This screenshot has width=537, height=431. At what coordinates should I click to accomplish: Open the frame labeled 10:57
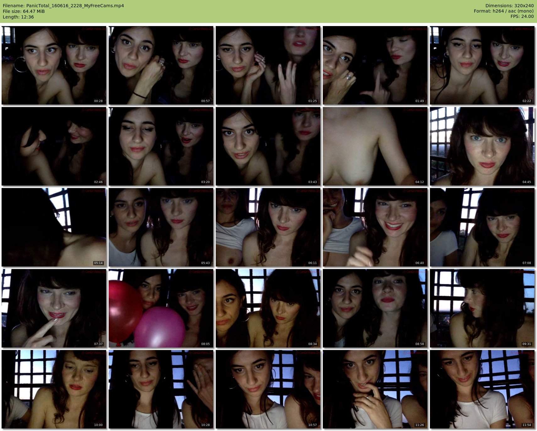coord(268,389)
